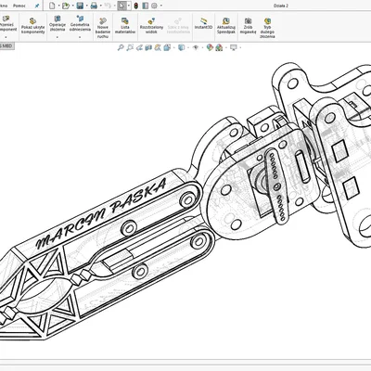Expand View Orientation dropdown arrow
The height and width of the screenshot is (371, 371).
[x=174, y=47]
